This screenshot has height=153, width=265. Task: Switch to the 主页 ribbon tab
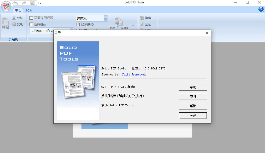tap(18, 10)
